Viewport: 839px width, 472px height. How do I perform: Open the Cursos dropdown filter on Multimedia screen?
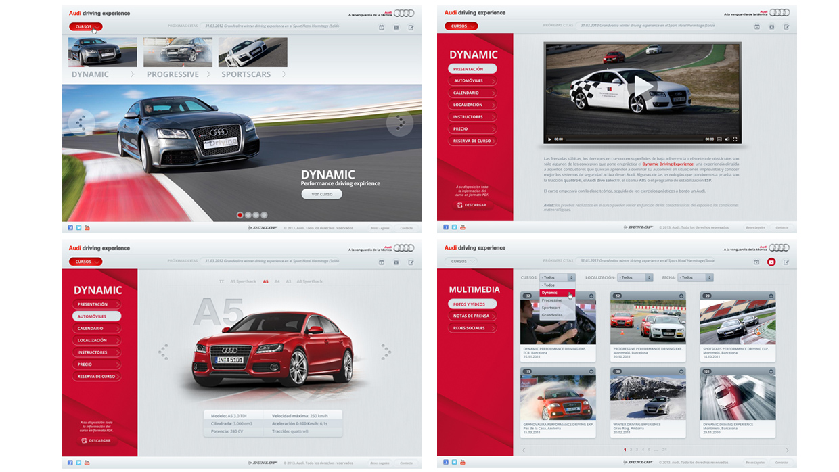[x=558, y=277]
